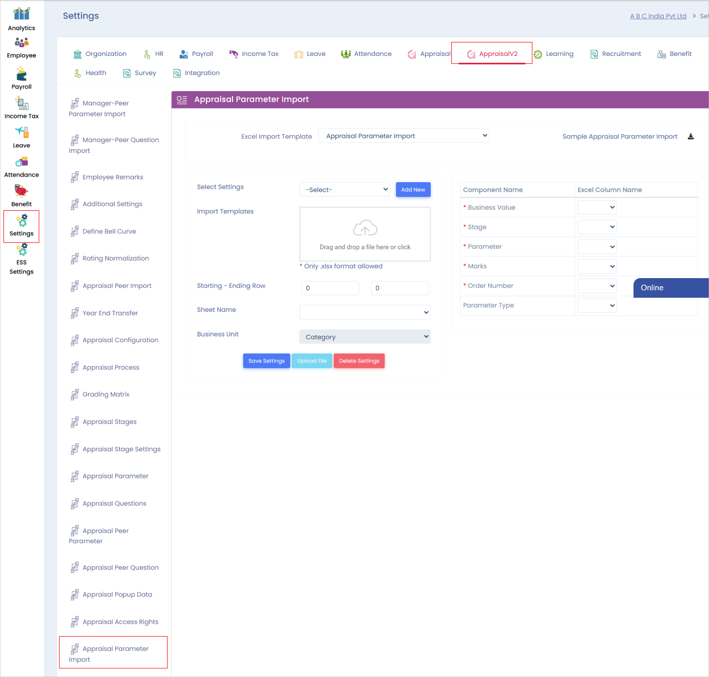Click the Add New button
709x677 pixels.
tap(413, 190)
